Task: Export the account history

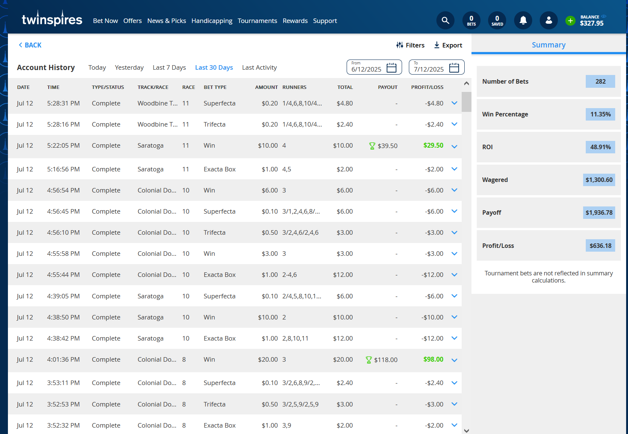Action: tap(448, 45)
